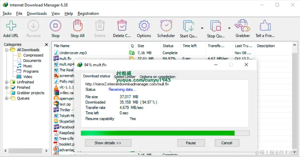Image resolution: width=300 pixels, height=157 pixels.
Task: Open the Registration menu
Action: pos(88,13)
